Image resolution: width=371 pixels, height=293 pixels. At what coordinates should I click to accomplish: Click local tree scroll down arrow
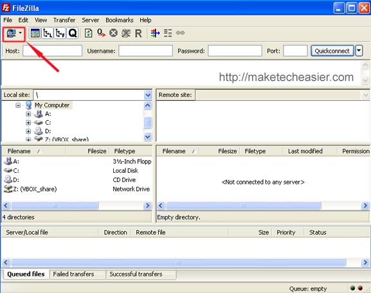(148, 137)
